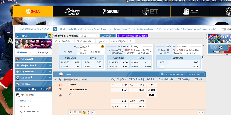Click the clock icon next to Trận Đấu
This screenshot has height=115, width=231.
[61, 74]
